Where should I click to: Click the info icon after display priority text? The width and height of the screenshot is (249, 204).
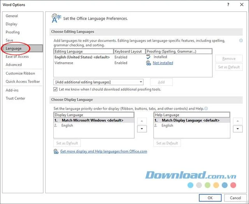coord(206,108)
